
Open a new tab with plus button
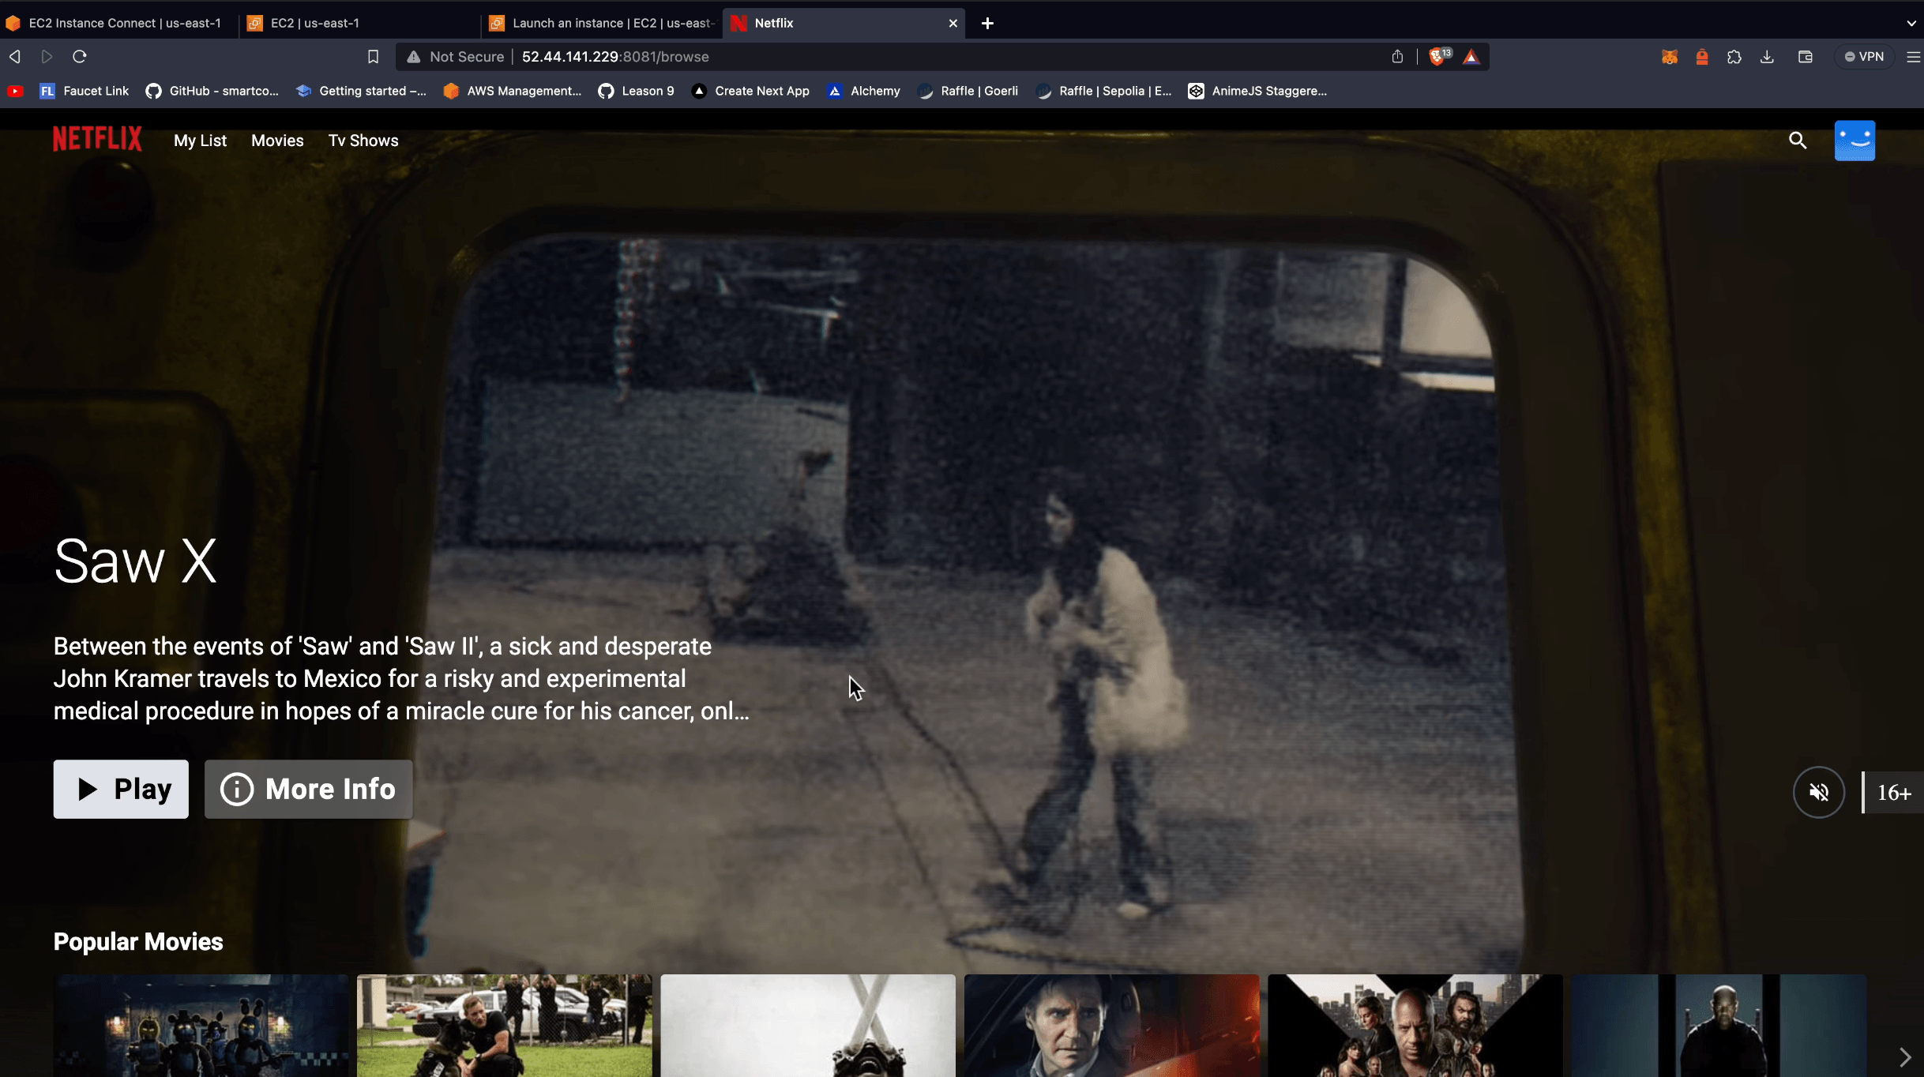(987, 24)
